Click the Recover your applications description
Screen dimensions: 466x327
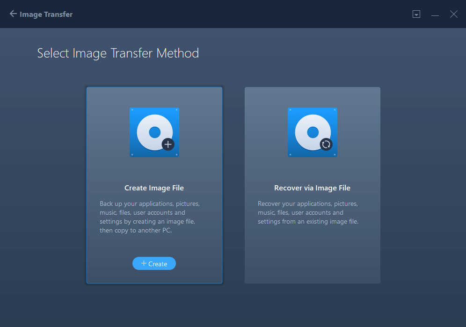tap(308, 212)
